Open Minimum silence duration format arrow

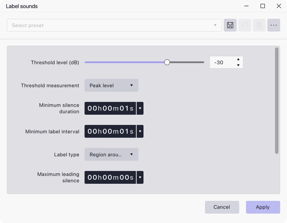coord(140,108)
